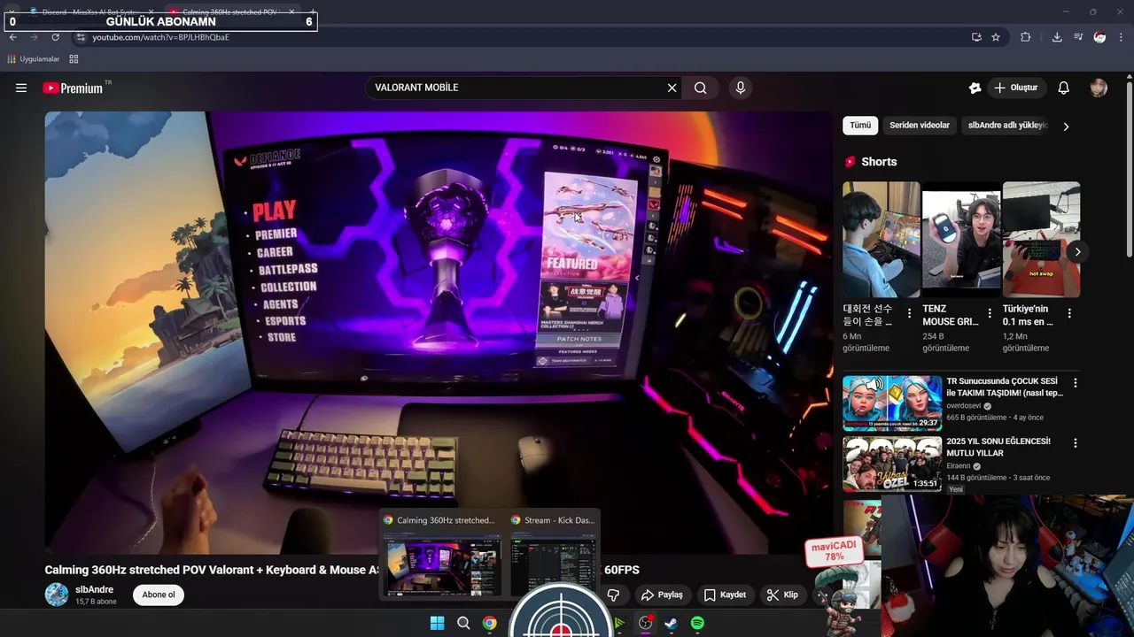Open Chrome extensions puzzle icon
The width and height of the screenshot is (1134, 637).
[x=1026, y=37]
